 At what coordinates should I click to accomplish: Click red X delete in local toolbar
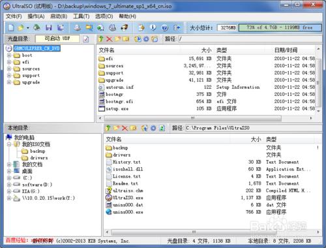click(x=125, y=129)
